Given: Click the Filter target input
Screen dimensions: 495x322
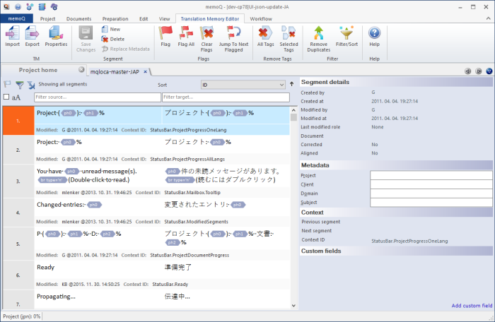Looking at the screenshot, I should 226,97.
